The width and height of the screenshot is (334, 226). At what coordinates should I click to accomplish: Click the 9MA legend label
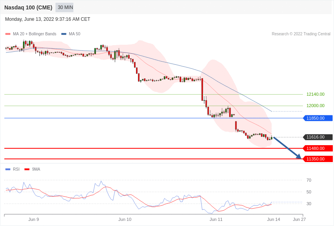(36, 169)
